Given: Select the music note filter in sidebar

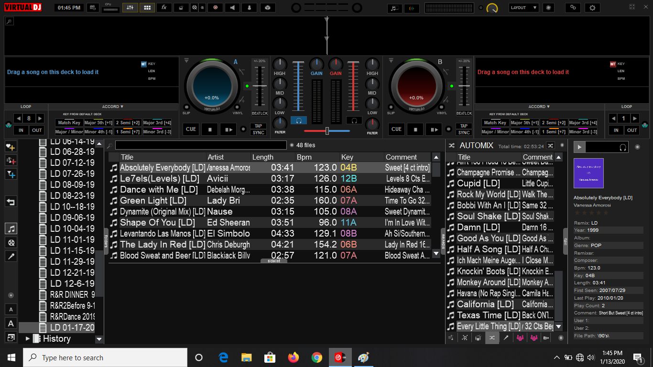Looking at the screenshot, I should tap(11, 229).
